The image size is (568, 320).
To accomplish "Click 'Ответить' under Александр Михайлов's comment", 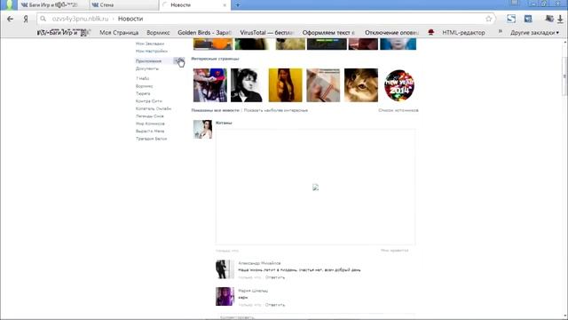I will (x=275, y=277).
